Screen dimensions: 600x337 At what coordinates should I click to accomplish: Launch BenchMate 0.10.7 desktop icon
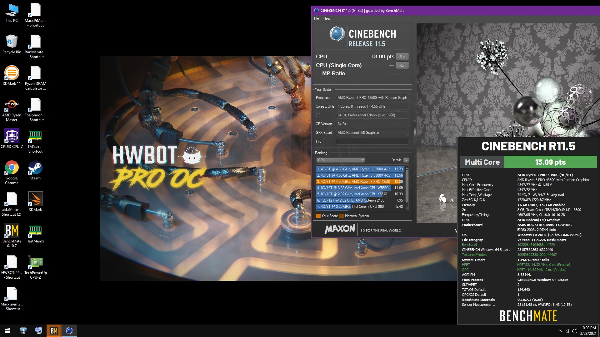(12, 236)
